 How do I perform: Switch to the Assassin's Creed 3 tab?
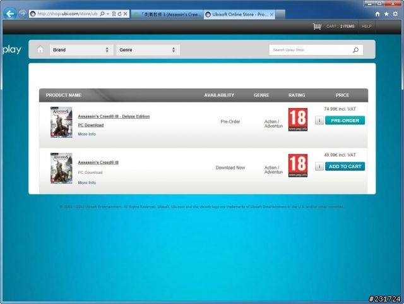(x=167, y=15)
